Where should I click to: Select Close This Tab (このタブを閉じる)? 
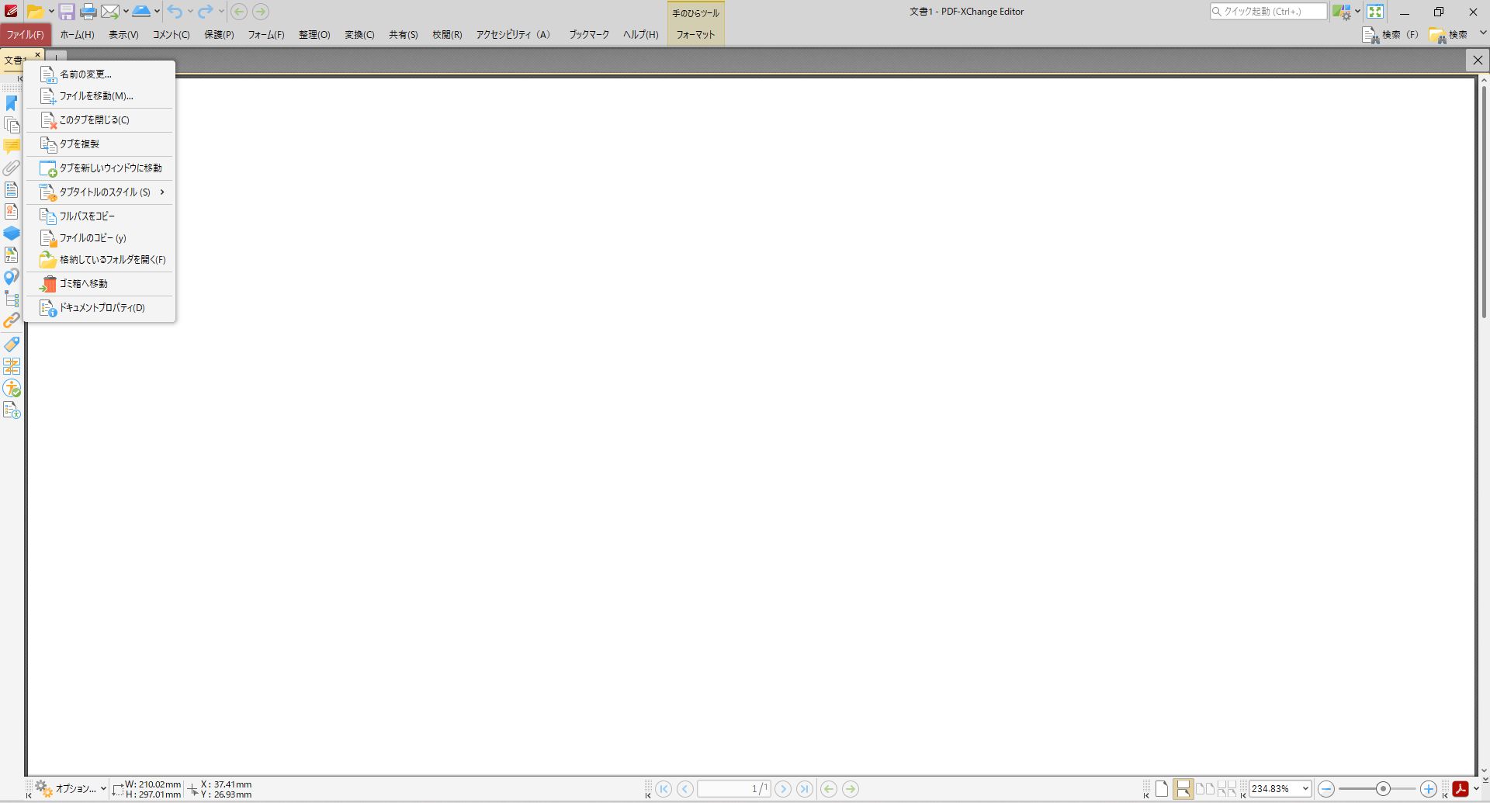tap(99, 120)
